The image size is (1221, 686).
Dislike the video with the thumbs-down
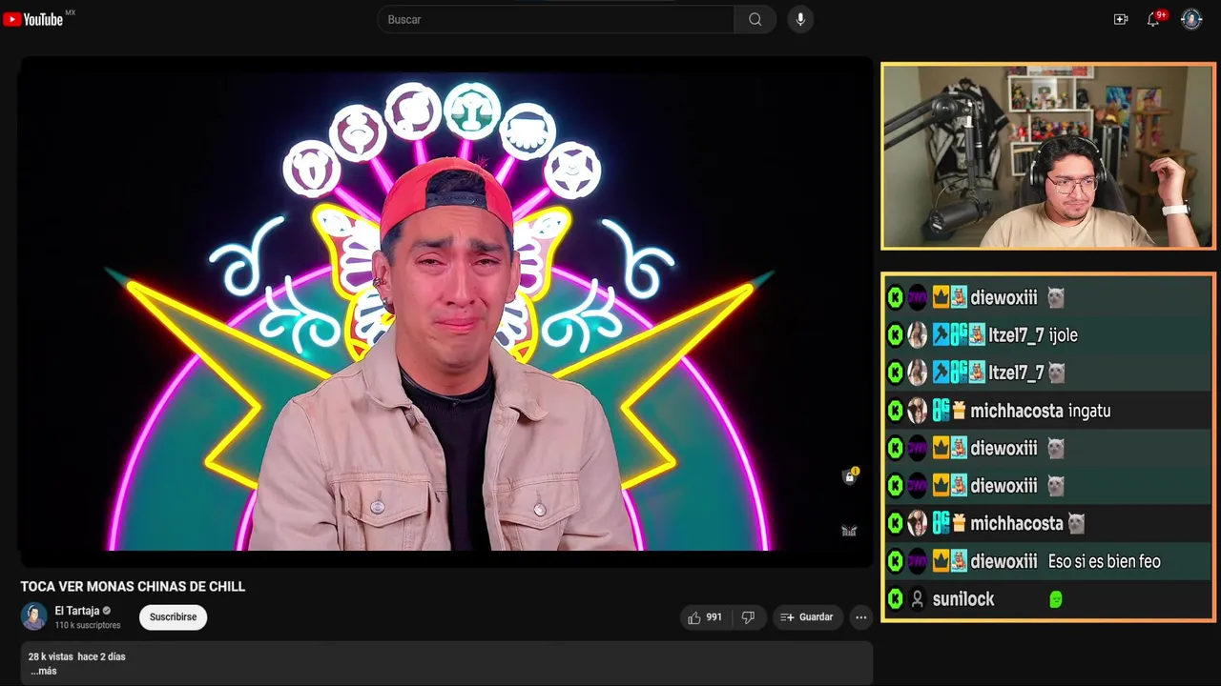click(749, 617)
